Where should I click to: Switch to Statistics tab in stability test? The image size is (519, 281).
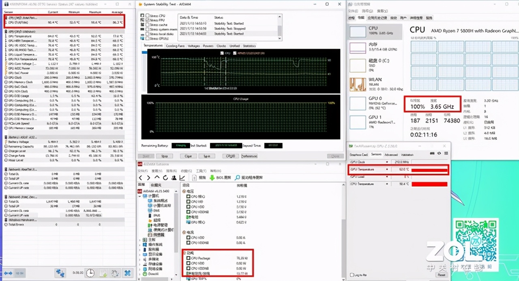(x=249, y=46)
